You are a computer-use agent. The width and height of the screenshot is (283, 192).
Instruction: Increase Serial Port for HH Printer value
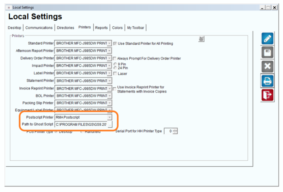175,130
